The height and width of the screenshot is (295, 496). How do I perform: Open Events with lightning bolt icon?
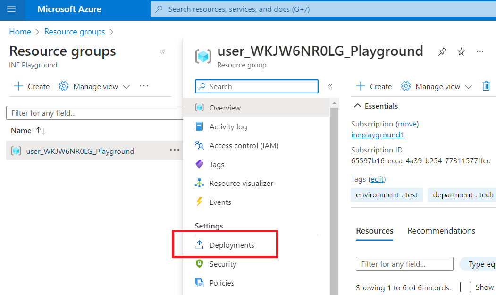click(x=220, y=202)
